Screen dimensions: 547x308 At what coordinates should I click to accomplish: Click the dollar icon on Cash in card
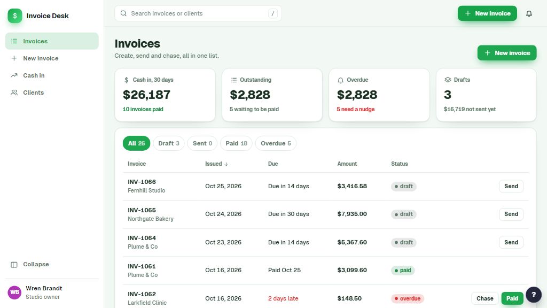126,80
